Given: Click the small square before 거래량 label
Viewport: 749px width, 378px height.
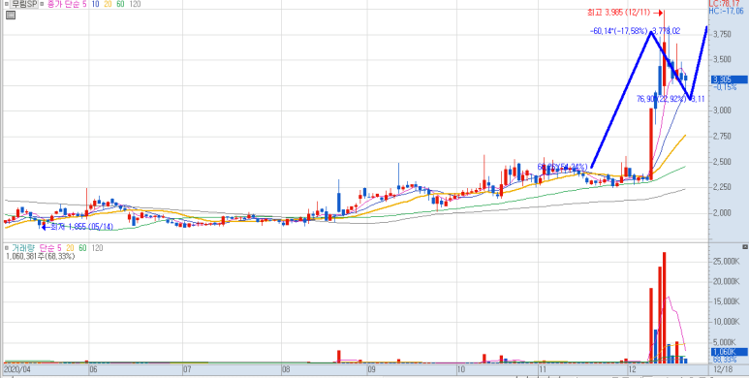Looking at the screenshot, I should (x=7, y=248).
